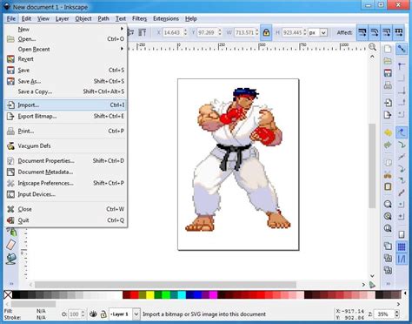Expand the New submenu arrow

click(x=122, y=29)
